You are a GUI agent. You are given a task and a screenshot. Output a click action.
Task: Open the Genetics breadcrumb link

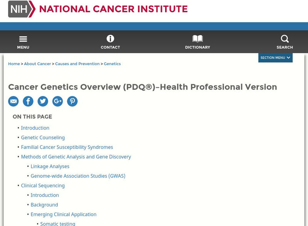pos(112,64)
